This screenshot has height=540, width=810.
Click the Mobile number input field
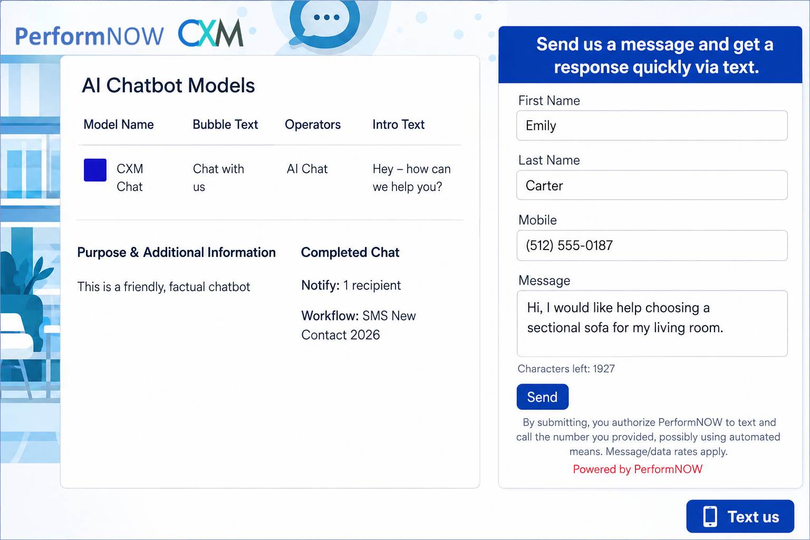[652, 245]
